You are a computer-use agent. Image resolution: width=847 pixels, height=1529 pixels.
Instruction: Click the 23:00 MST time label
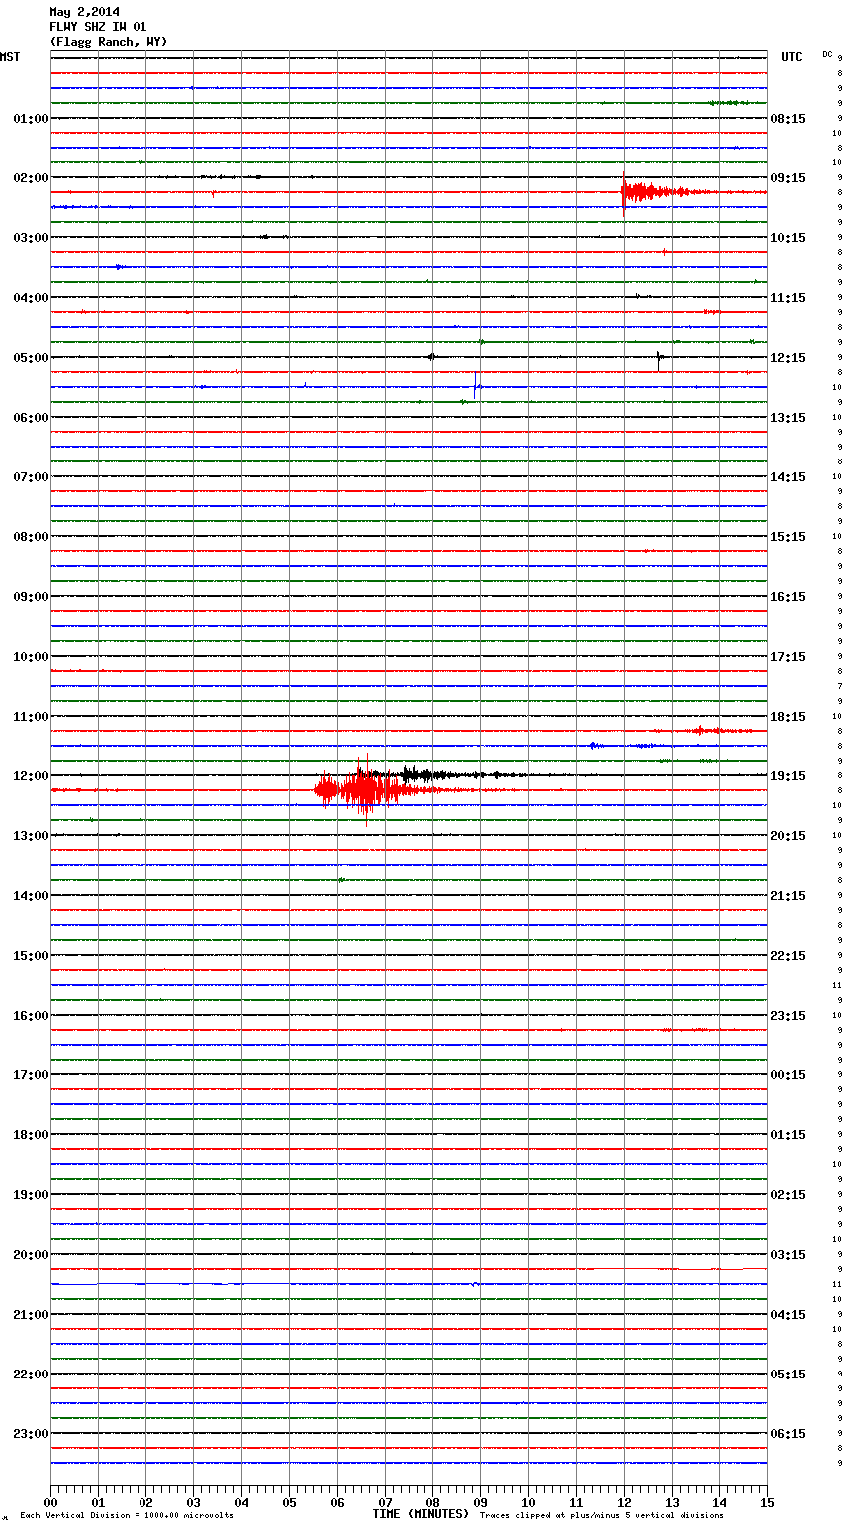coord(31,1434)
